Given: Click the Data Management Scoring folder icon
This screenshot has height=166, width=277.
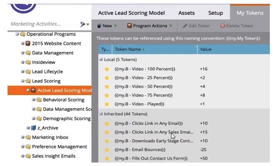Looking at the screenshot, I should click(x=39, y=109).
